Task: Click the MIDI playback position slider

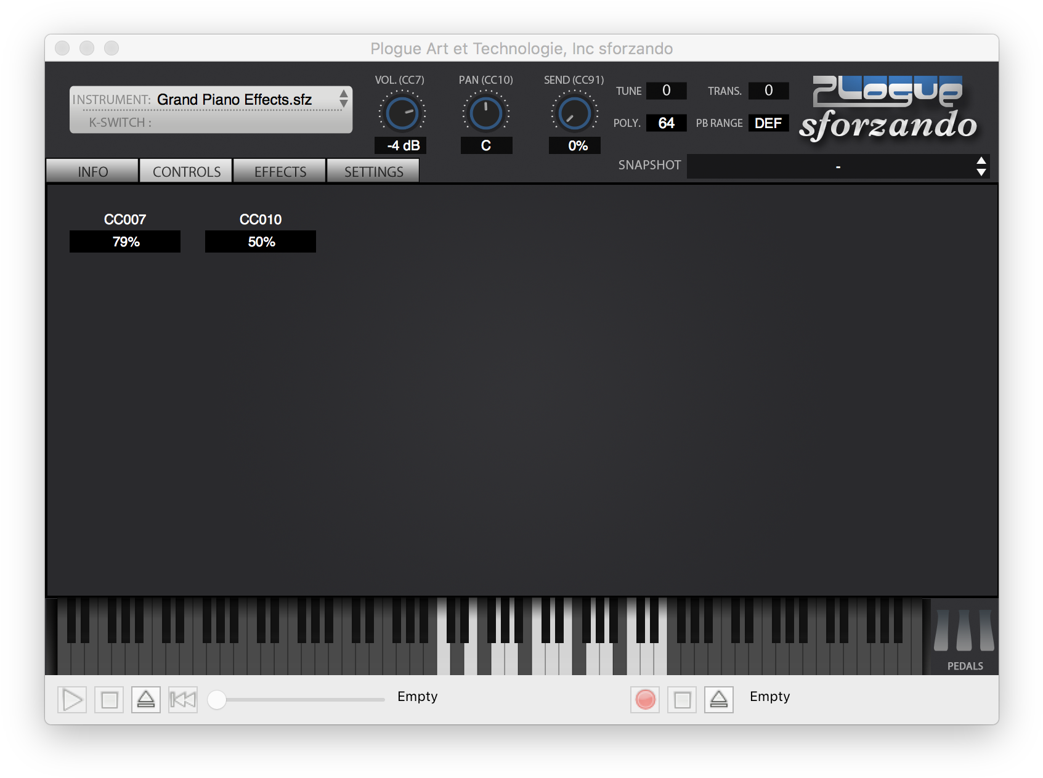Action: click(x=296, y=700)
